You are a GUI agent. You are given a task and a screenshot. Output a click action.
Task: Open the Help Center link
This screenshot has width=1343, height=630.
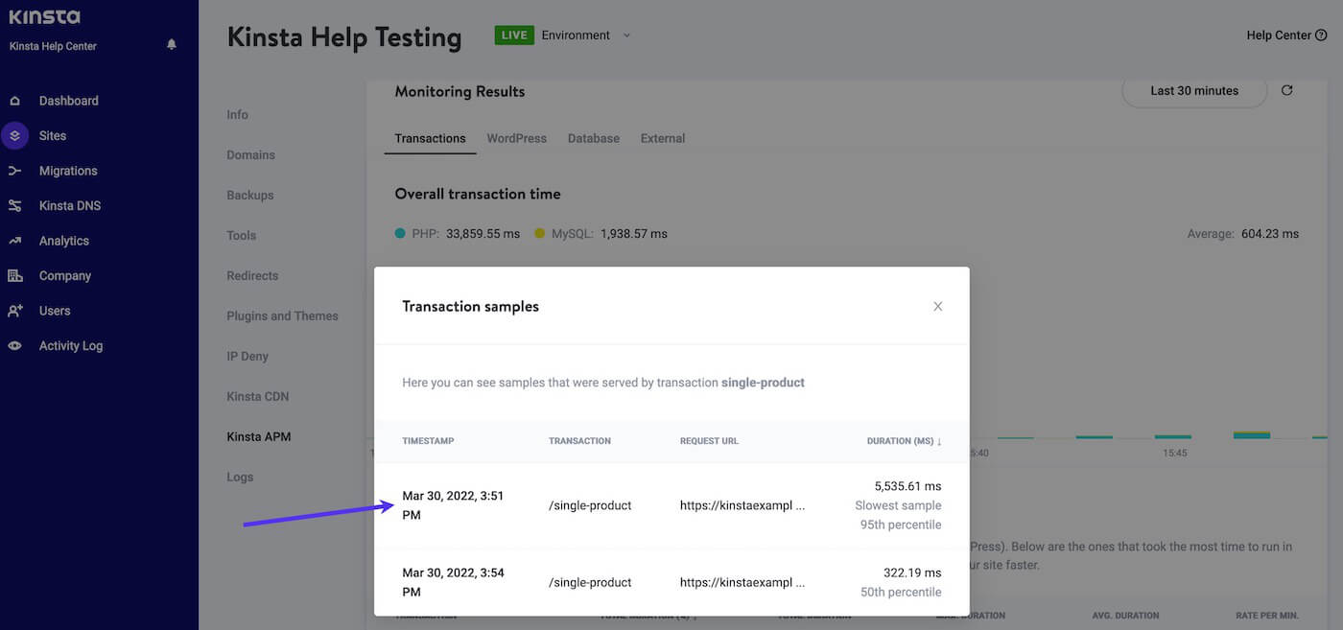coord(1279,35)
